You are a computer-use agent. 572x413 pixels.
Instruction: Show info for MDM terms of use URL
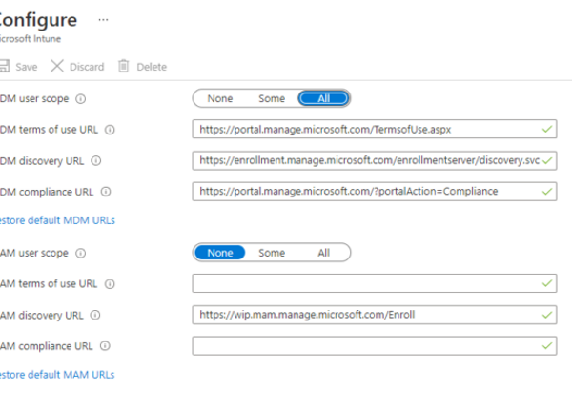110,130
